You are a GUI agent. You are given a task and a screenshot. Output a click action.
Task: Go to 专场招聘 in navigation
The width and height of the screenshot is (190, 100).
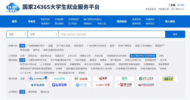59,19
